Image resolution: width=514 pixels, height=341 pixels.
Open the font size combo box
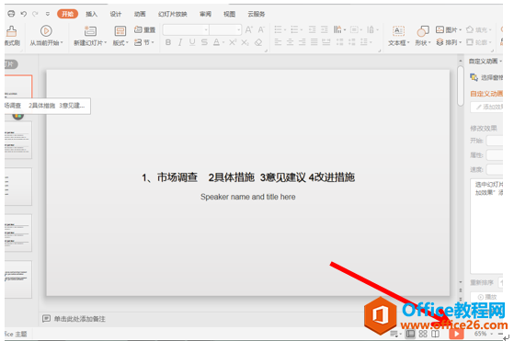(x=225, y=29)
